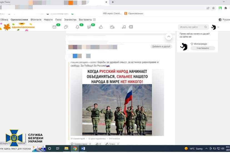Open discussions chat bubble icon
The image size is (230, 153).
66,27
